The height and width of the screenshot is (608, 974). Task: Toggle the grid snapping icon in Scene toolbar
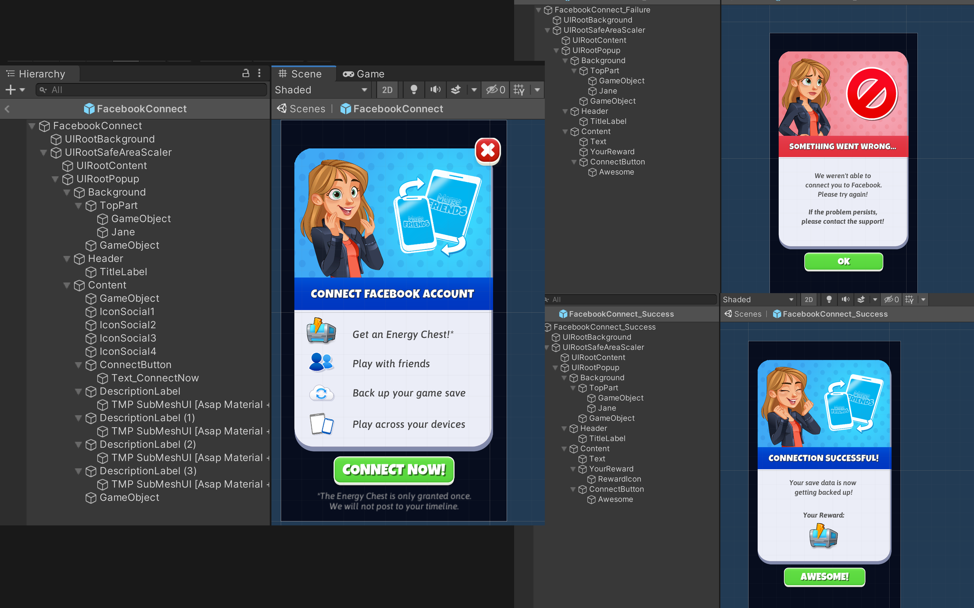(x=519, y=90)
